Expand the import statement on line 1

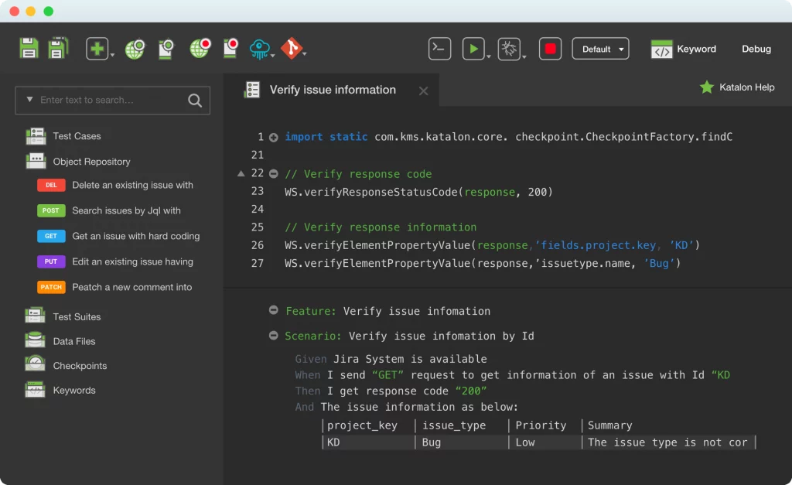click(274, 137)
